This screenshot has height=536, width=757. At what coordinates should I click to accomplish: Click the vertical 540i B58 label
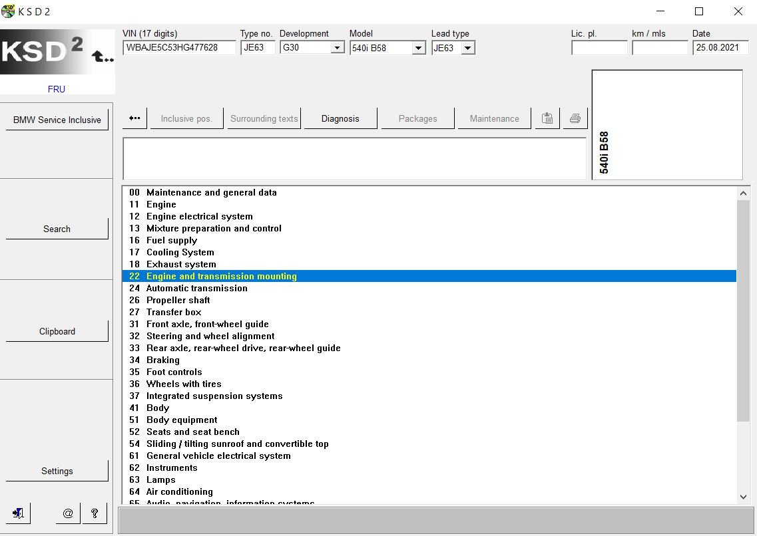point(604,152)
